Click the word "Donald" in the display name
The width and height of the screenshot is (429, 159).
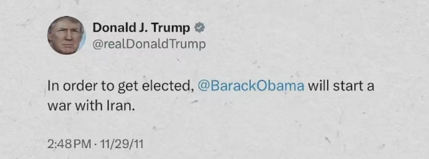point(111,28)
